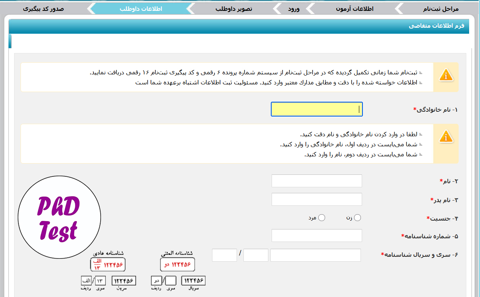
Task: Select the اطلاعات داوطلب active step
Action: click(x=140, y=9)
